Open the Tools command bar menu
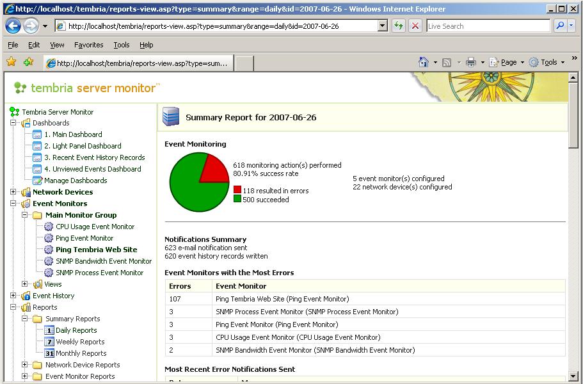This screenshot has width=583, height=384. click(547, 63)
